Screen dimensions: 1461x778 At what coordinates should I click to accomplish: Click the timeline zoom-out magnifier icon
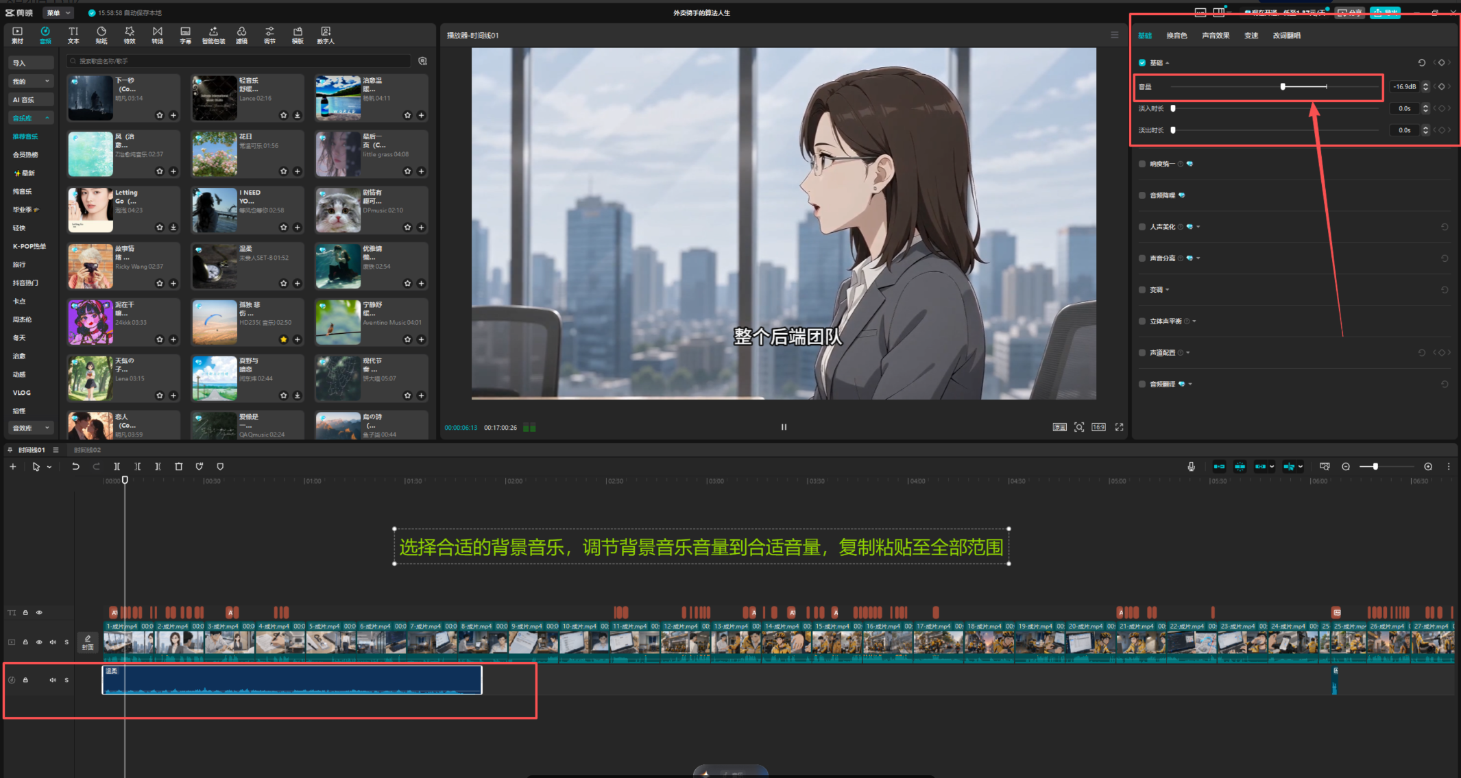click(x=1346, y=466)
